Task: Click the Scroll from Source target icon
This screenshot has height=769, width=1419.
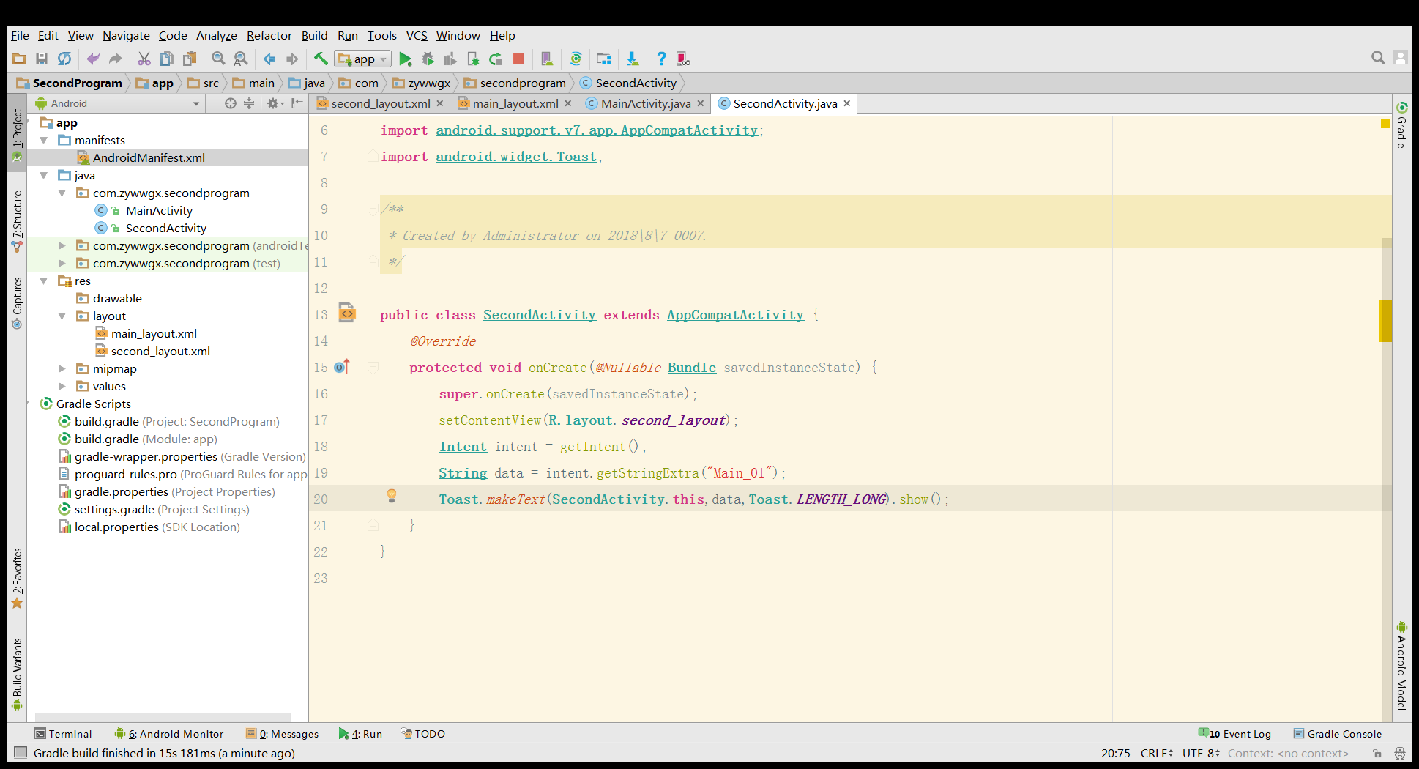Action: point(230,103)
